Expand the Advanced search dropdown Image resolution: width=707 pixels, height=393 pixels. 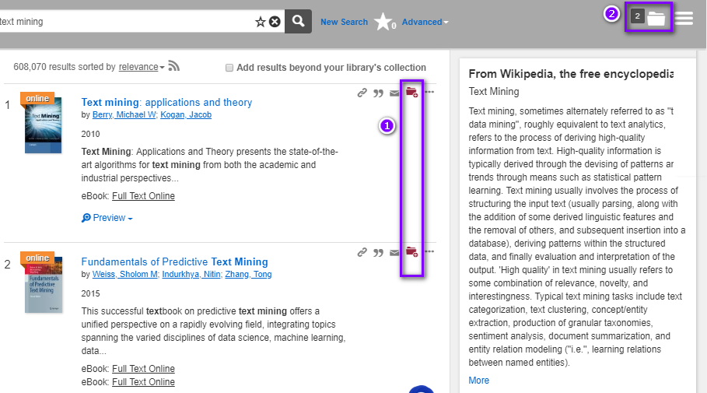425,22
